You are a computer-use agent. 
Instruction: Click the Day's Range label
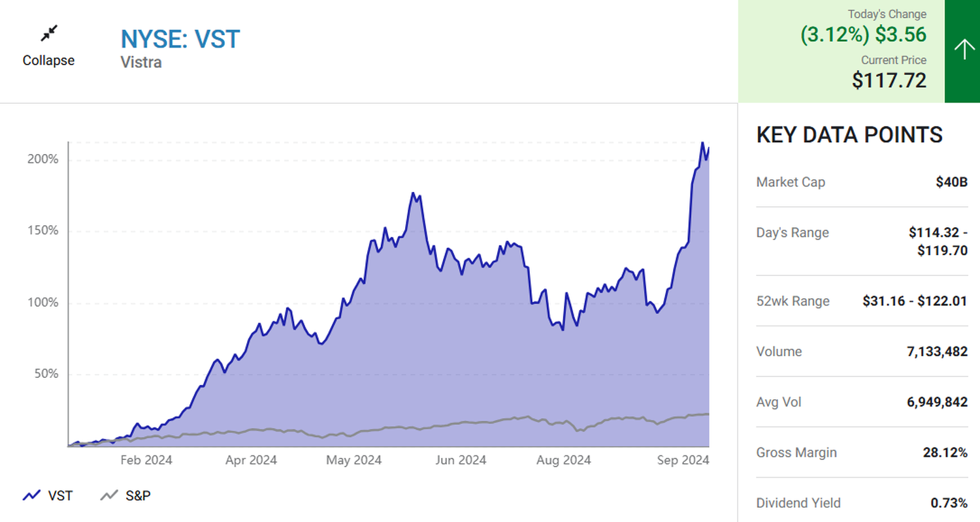coord(792,233)
